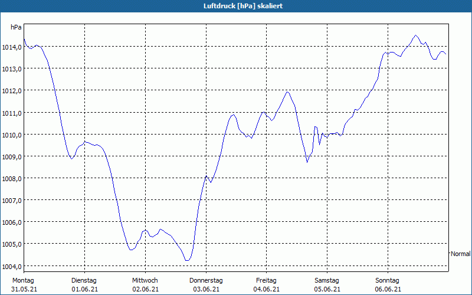
Task: Select the 1009,0 axis value
Action: pos(12,157)
